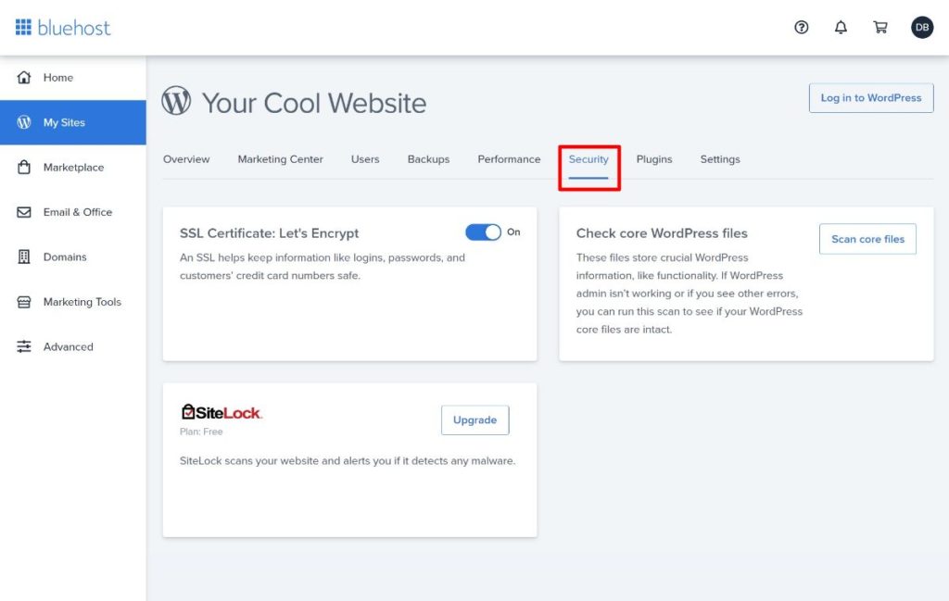Image resolution: width=949 pixels, height=601 pixels.
Task: View notifications via the bell icon
Action: pyautogui.click(x=841, y=28)
